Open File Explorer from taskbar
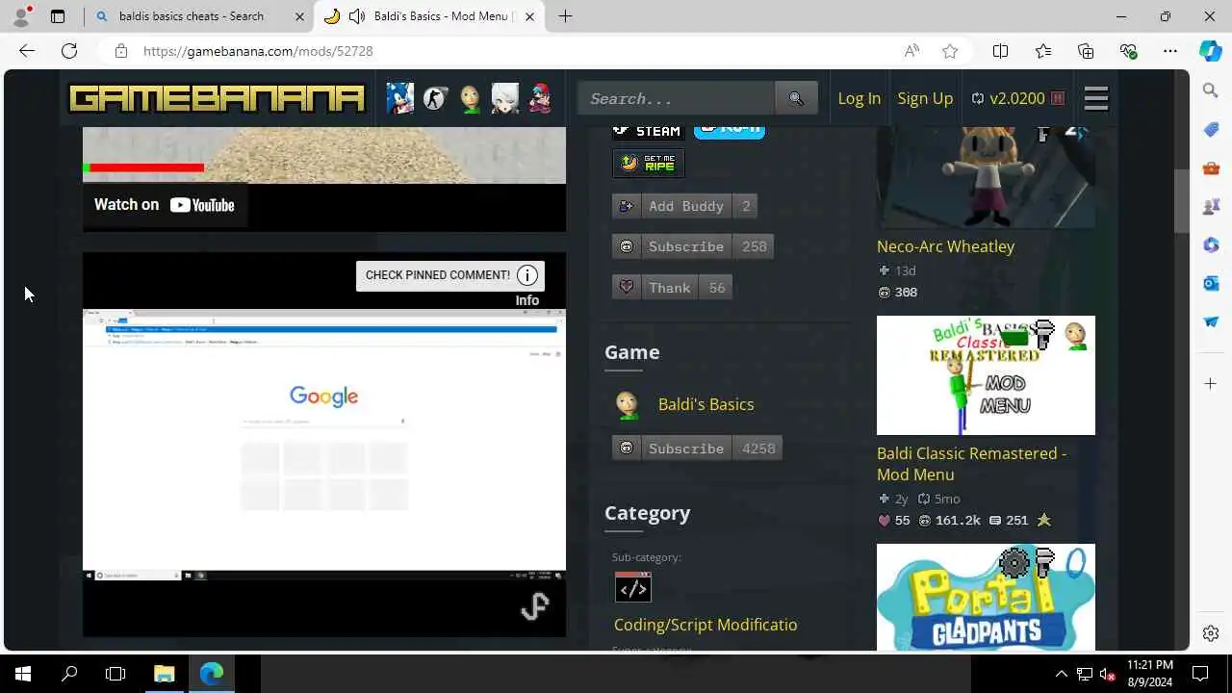 (x=165, y=674)
